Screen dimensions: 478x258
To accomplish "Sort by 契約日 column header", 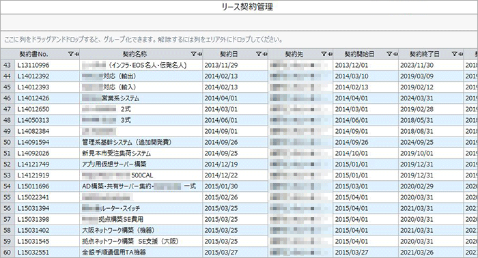I will click(229, 54).
